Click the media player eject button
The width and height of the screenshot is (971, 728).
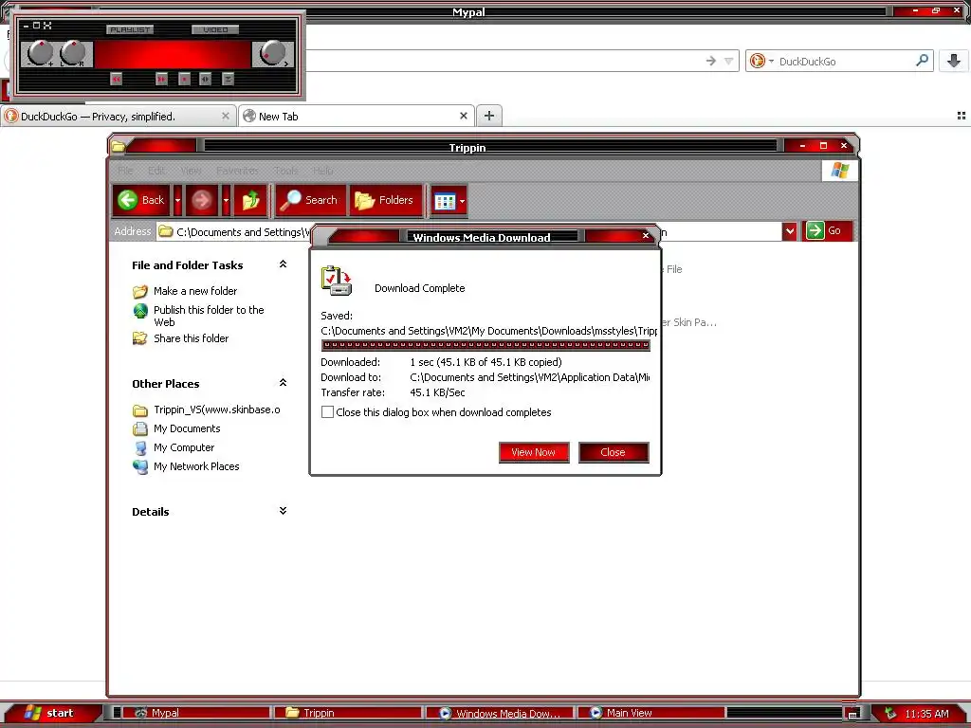pyautogui.click(x=228, y=79)
